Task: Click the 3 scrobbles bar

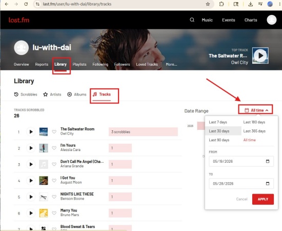Action: point(143,132)
